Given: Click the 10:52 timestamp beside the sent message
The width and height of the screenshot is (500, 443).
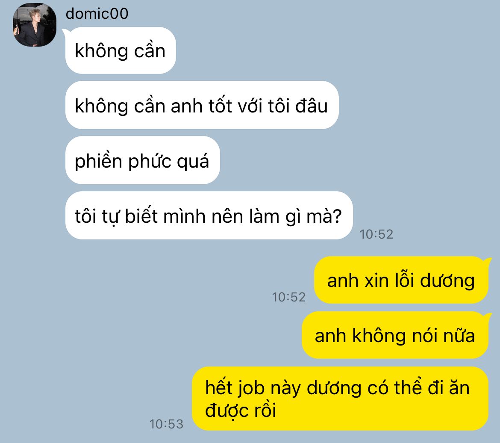Looking at the screenshot, I should point(288,297).
